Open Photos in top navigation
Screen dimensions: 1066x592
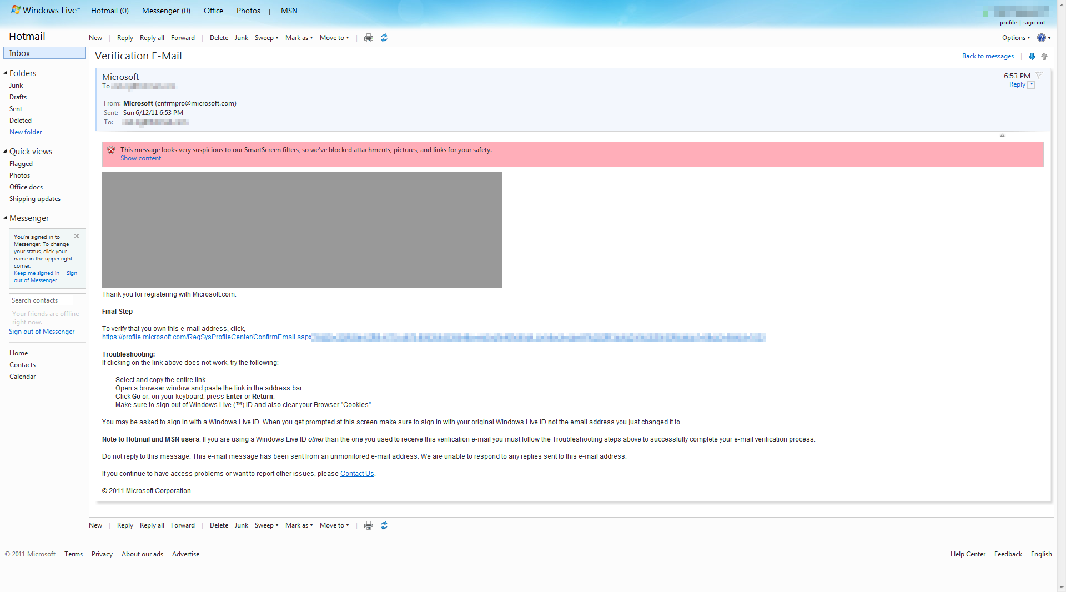[248, 11]
